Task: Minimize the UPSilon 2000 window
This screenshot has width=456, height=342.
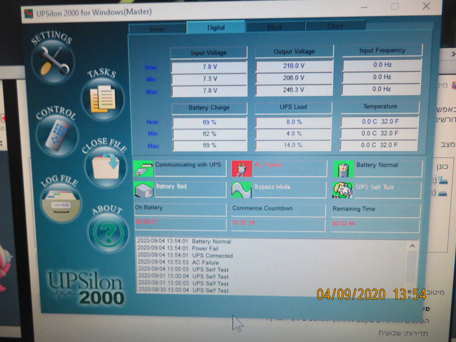Action: point(364,7)
